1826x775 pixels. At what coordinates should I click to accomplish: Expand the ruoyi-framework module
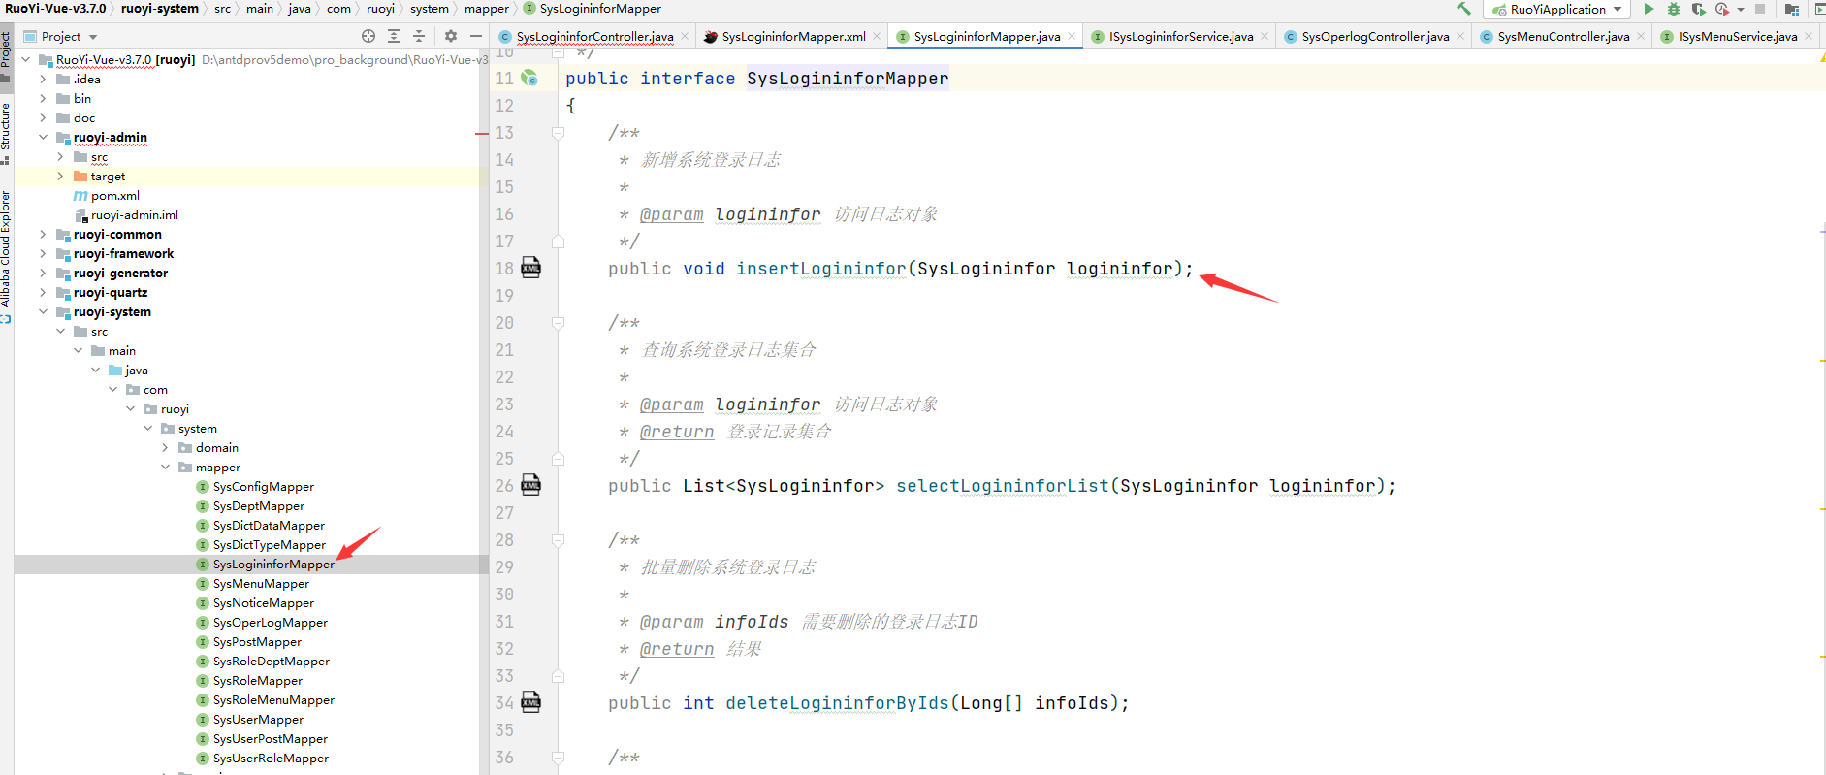pyautogui.click(x=43, y=253)
